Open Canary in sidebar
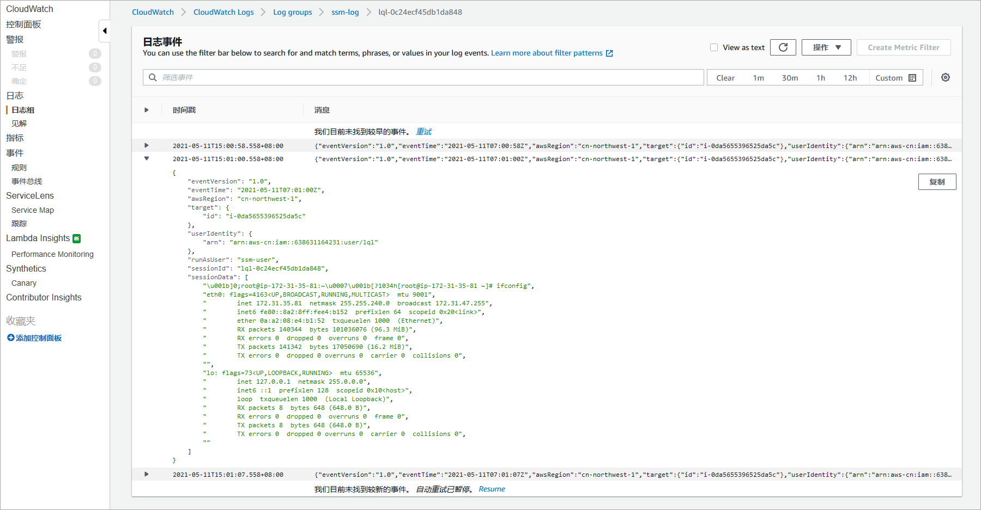The image size is (981, 510). [24, 283]
